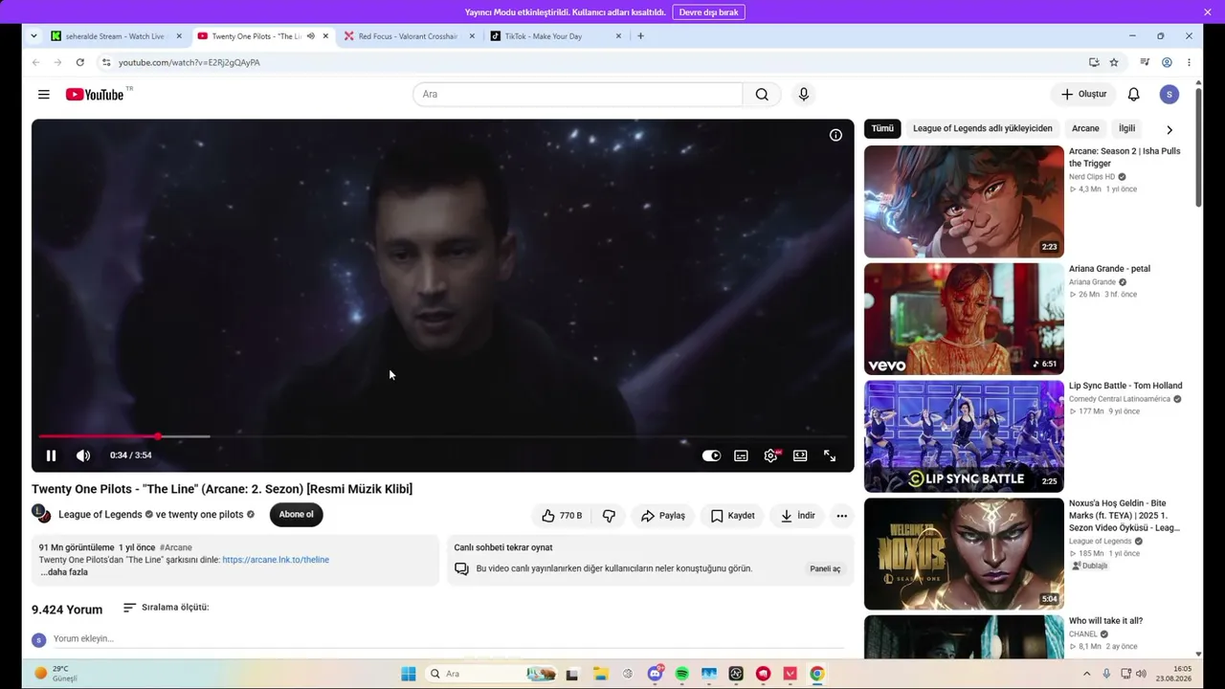Image resolution: width=1225 pixels, height=689 pixels.
Task: Open Ariana Grande petal video thumbnail
Action: coord(964,320)
